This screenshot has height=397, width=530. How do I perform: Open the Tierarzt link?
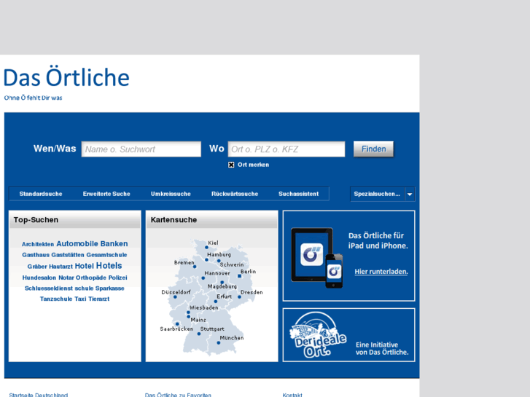click(x=98, y=299)
